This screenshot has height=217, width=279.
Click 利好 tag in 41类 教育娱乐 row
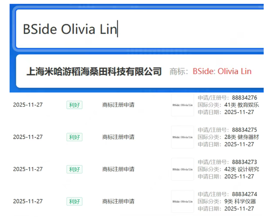click(x=74, y=105)
